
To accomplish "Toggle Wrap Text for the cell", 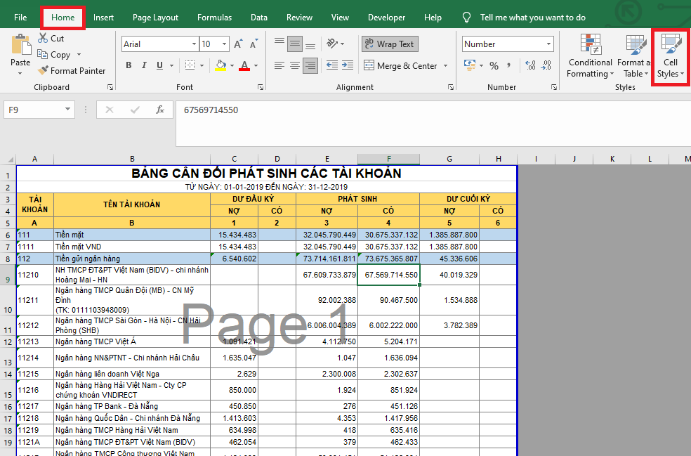I will point(390,44).
